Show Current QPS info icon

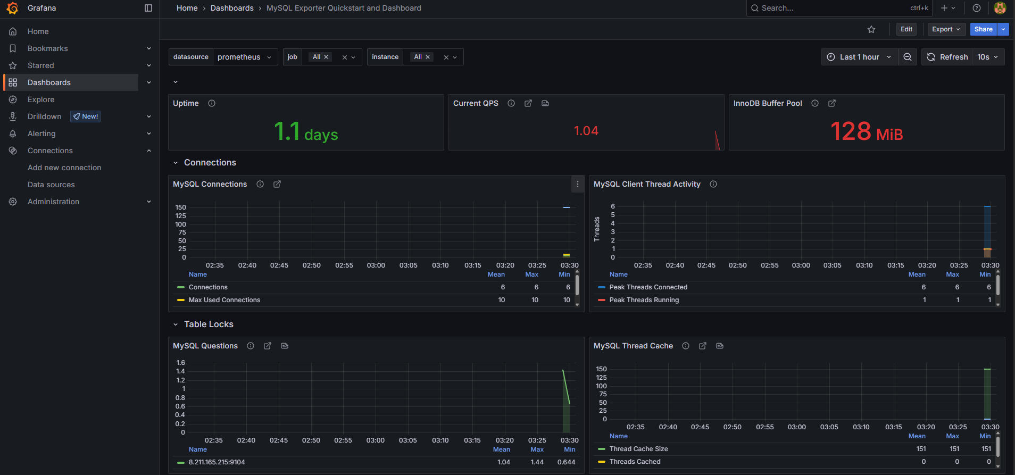[x=511, y=103]
